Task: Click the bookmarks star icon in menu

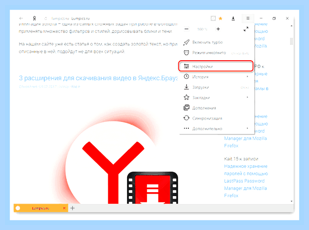Action: pos(186,97)
